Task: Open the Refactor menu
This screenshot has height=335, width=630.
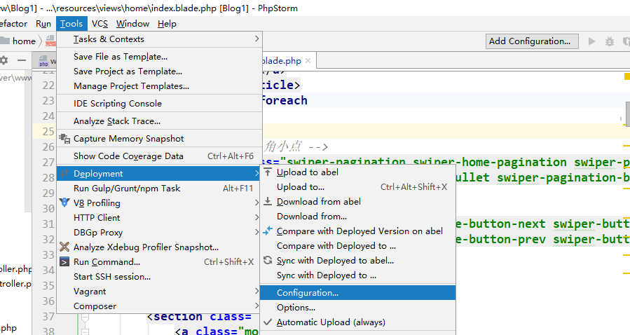Action: coord(13,24)
